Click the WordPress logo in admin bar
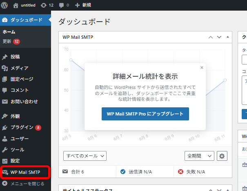This screenshot has width=247, height=191. coord(5,5)
